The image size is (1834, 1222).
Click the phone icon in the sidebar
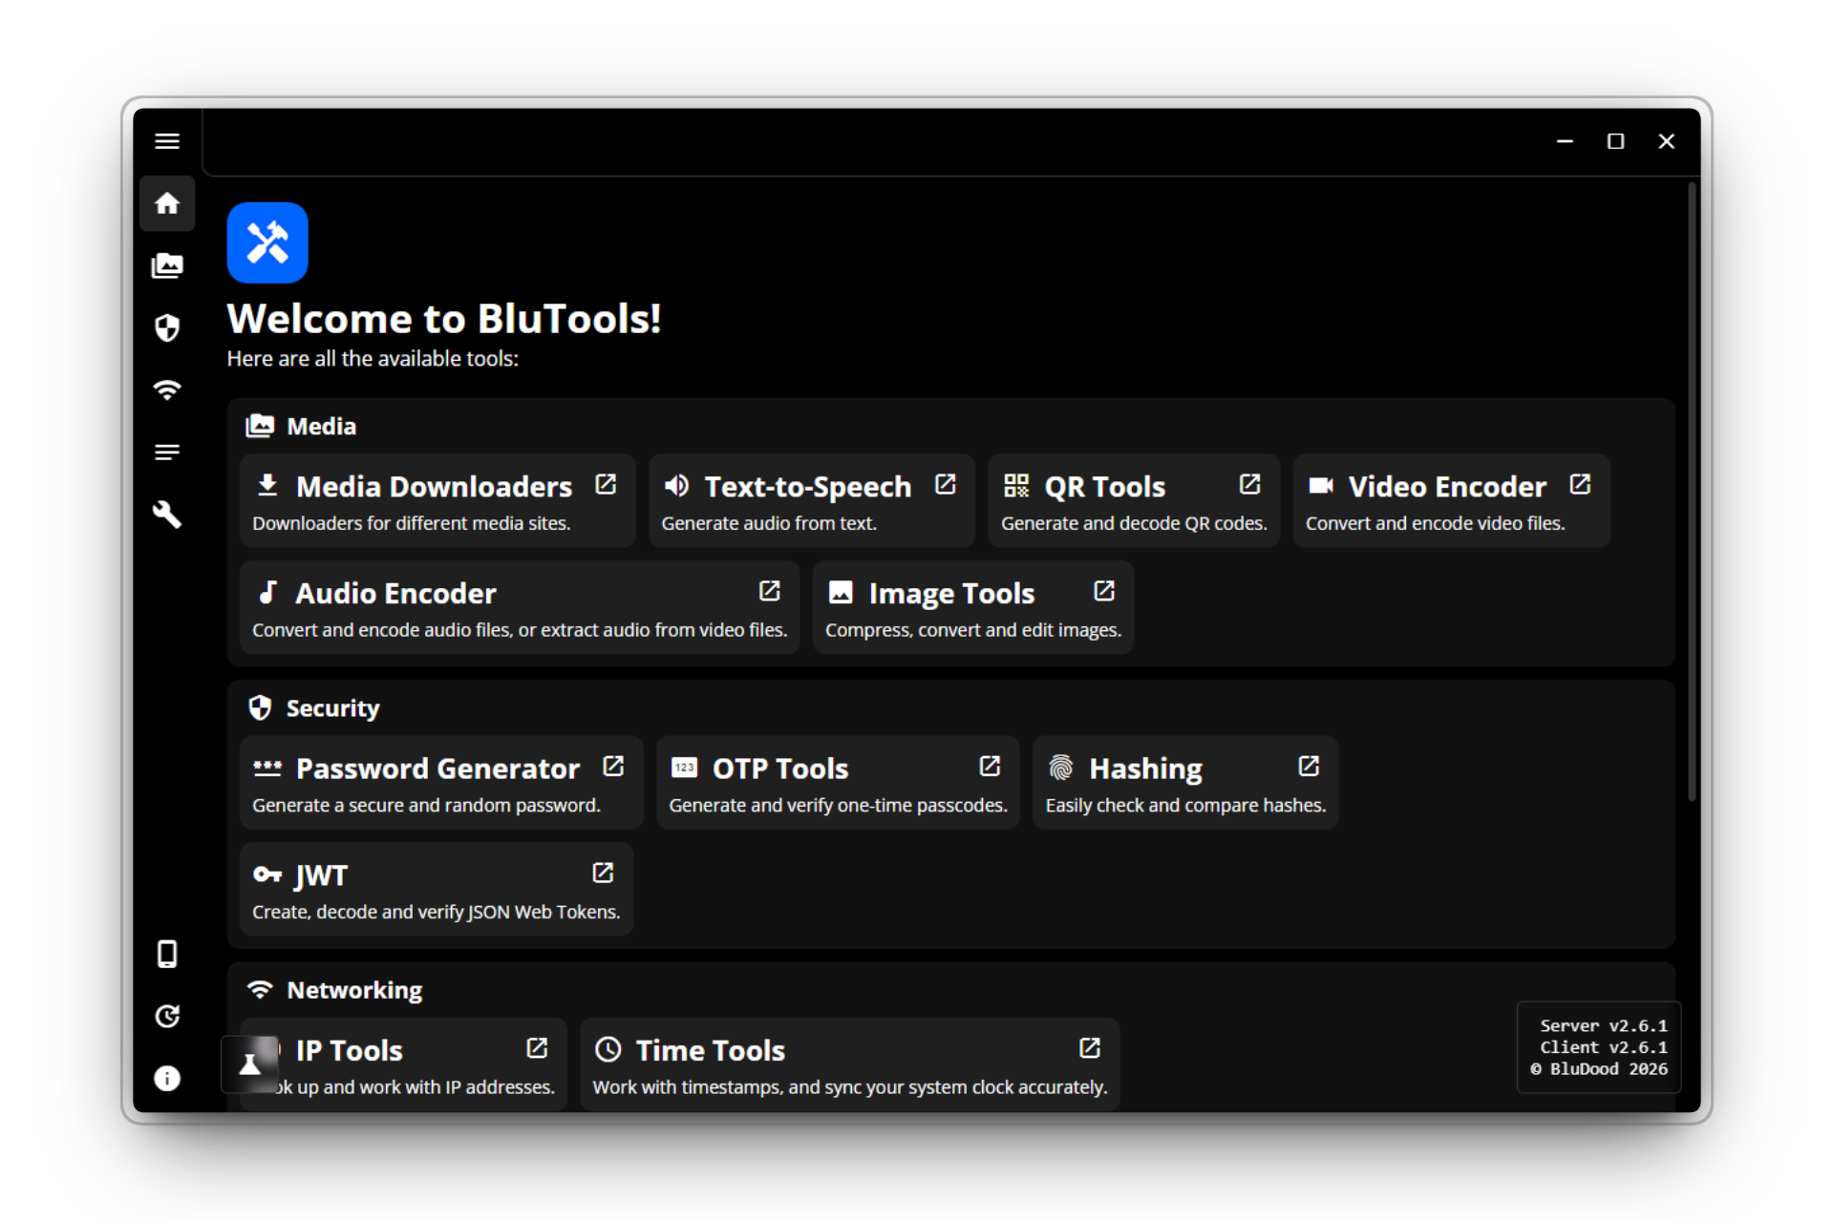click(167, 954)
